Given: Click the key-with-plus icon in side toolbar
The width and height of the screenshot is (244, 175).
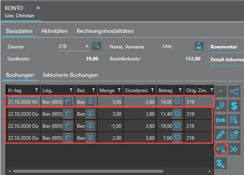Looking at the screenshot, I should (x=221, y=106).
